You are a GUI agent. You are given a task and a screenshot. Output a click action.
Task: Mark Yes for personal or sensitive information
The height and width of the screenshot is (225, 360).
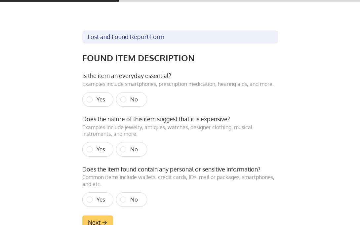98,200
